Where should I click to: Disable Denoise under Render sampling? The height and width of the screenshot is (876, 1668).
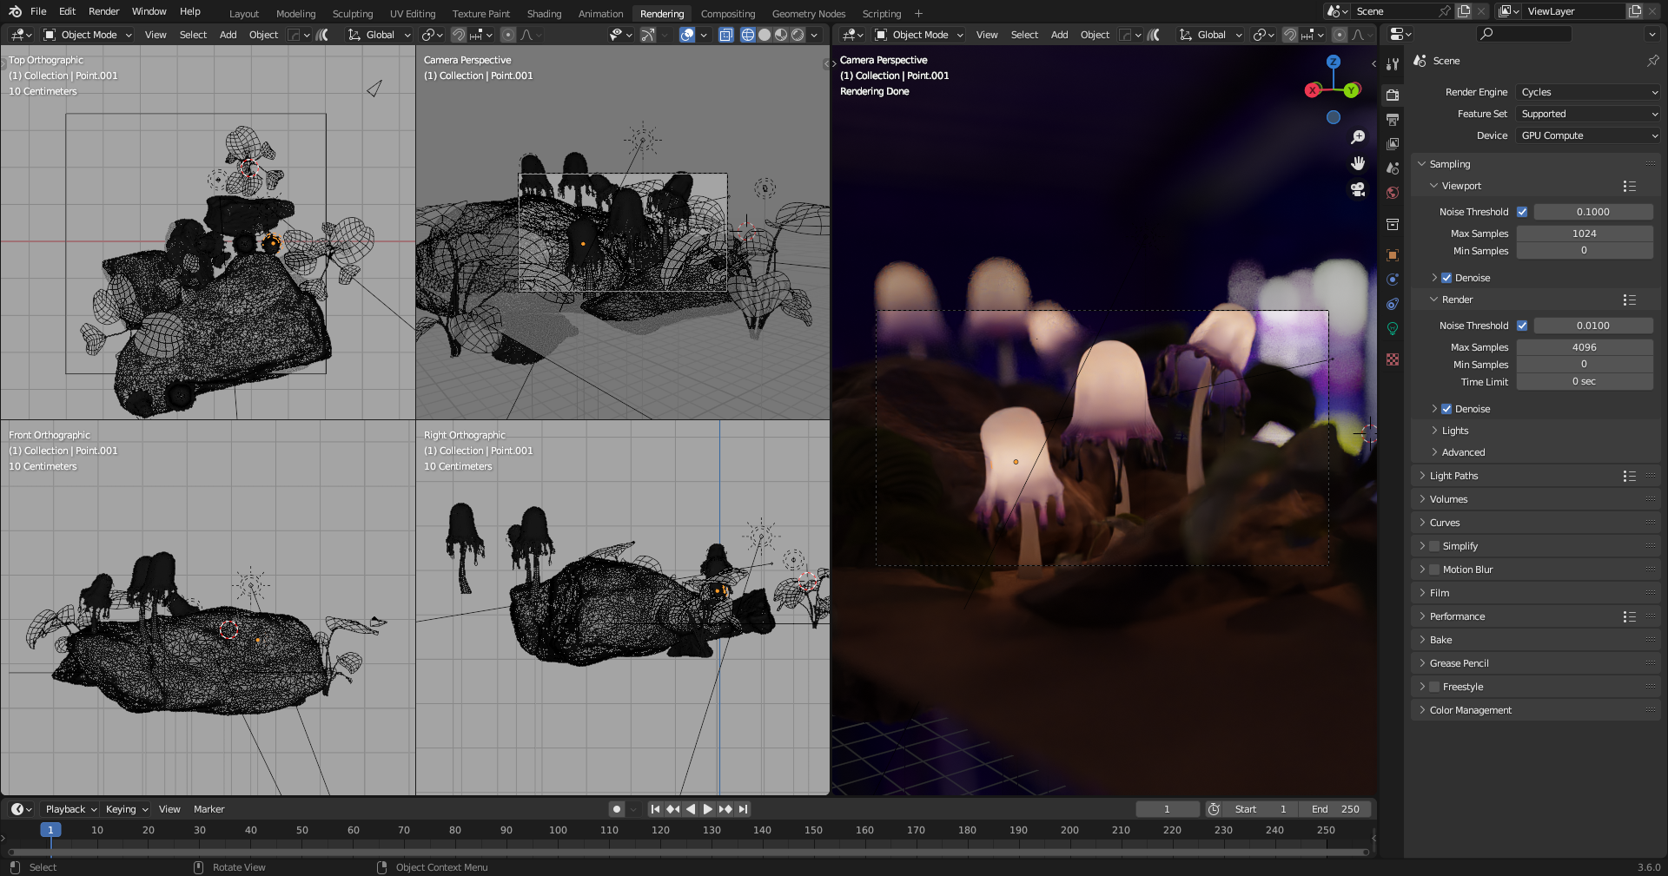(x=1446, y=409)
